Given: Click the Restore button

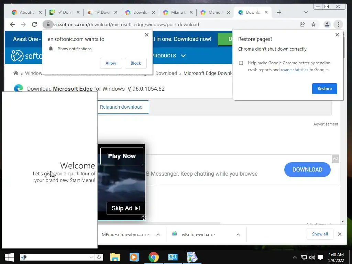Looking at the screenshot, I should tap(324, 88).
